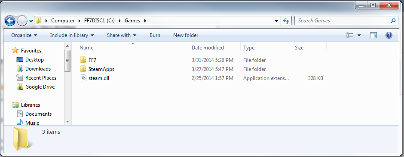
Task: Click the navigation pane scroll down arrow
Action: [x=67, y=121]
